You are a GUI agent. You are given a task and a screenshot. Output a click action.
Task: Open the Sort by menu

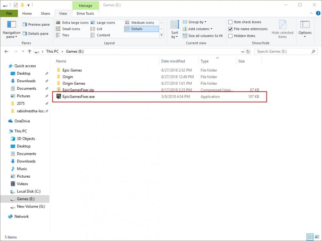[x=175, y=29]
